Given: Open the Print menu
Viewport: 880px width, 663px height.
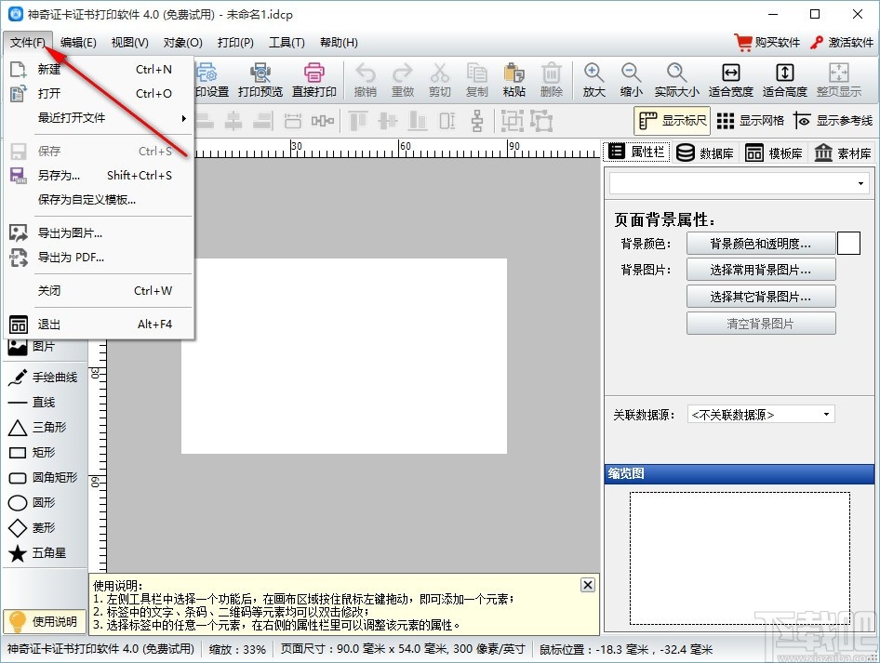Looking at the screenshot, I should coord(235,43).
